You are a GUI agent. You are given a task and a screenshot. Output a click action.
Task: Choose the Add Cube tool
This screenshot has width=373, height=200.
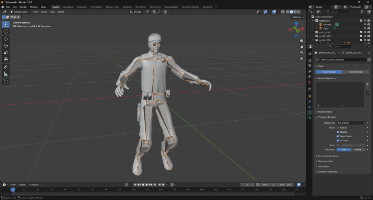pyautogui.click(x=6, y=82)
